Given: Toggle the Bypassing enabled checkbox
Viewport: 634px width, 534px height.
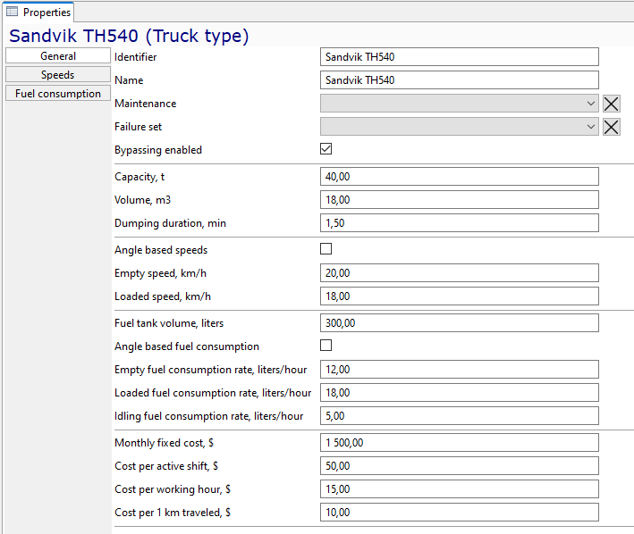Looking at the screenshot, I should 325,149.
